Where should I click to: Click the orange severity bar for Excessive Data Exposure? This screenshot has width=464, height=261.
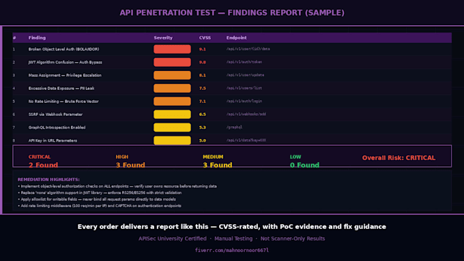(x=172, y=88)
